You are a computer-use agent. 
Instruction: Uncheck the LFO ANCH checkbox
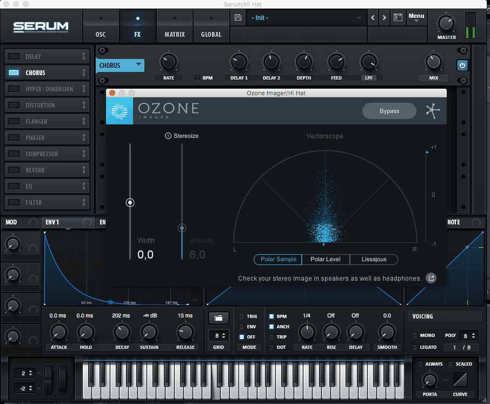coord(272,327)
